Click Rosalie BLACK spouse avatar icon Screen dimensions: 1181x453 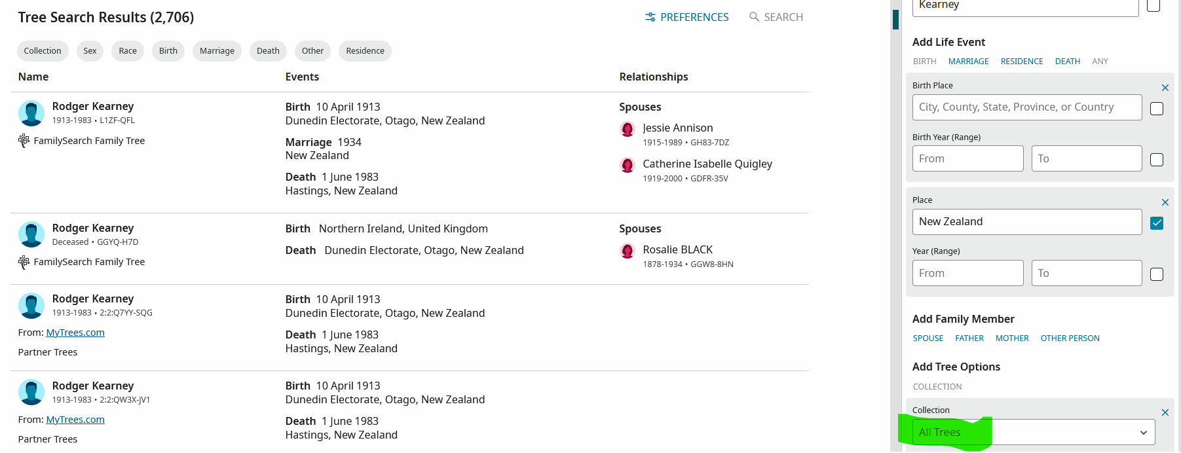[628, 251]
